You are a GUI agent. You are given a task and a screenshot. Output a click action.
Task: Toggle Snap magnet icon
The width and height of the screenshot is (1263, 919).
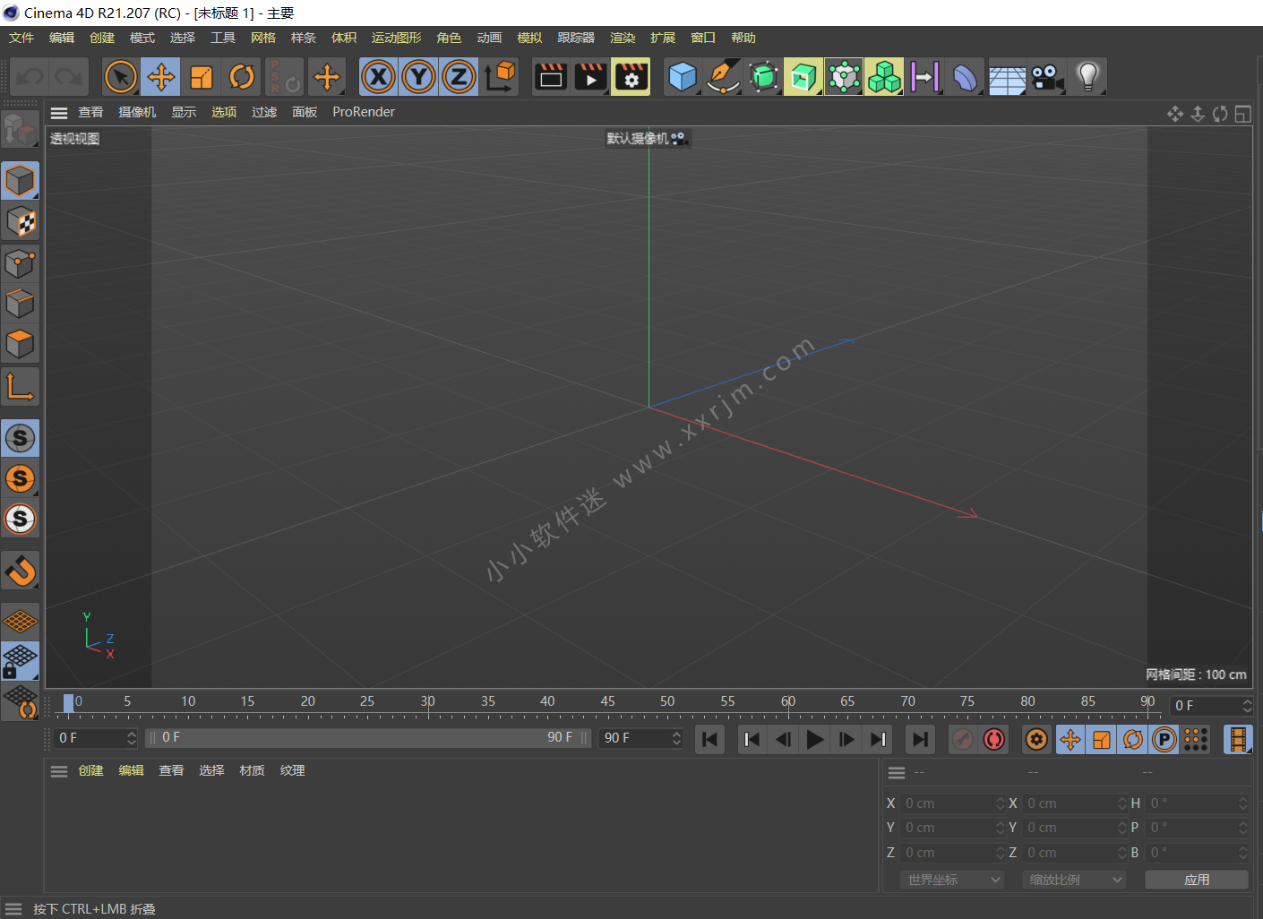pyautogui.click(x=20, y=571)
